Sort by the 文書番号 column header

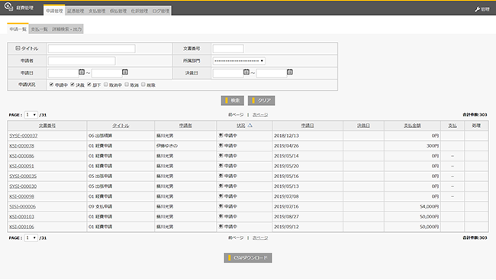tap(47, 126)
